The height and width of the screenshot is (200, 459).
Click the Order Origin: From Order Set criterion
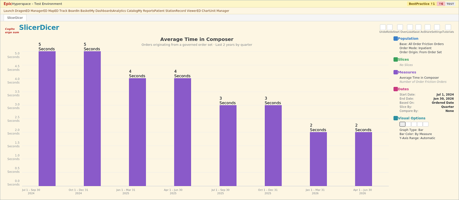click(x=421, y=52)
